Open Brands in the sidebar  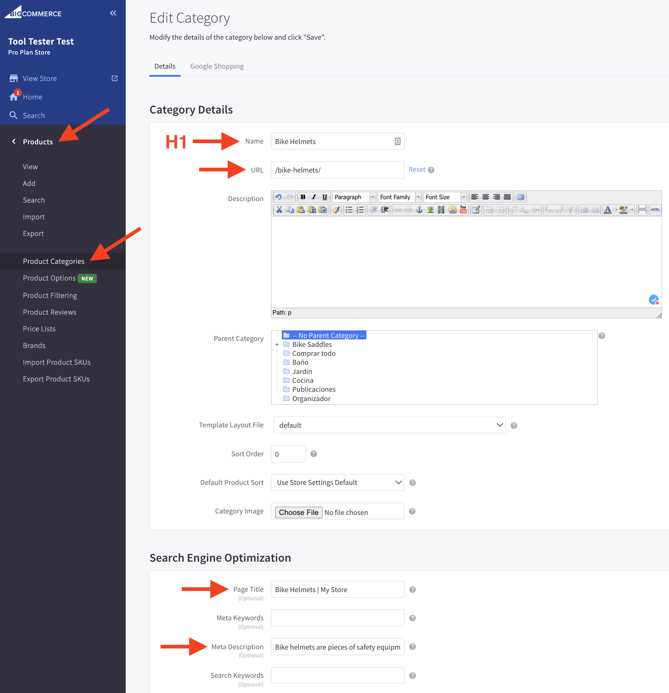(x=34, y=345)
